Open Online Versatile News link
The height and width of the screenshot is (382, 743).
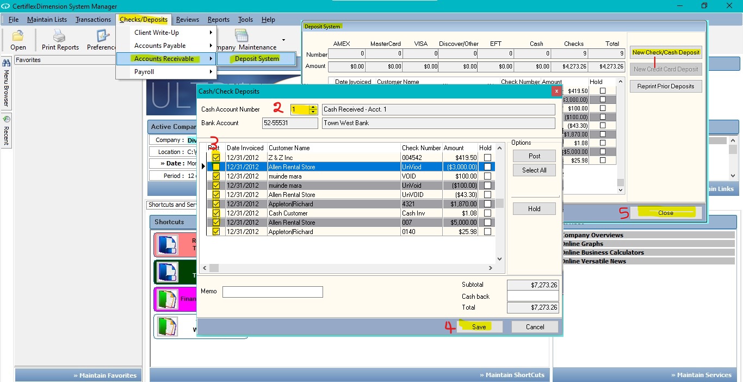(x=594, y=261)
